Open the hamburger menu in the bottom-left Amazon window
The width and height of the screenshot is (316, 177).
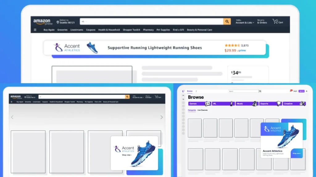pos(11,102)
